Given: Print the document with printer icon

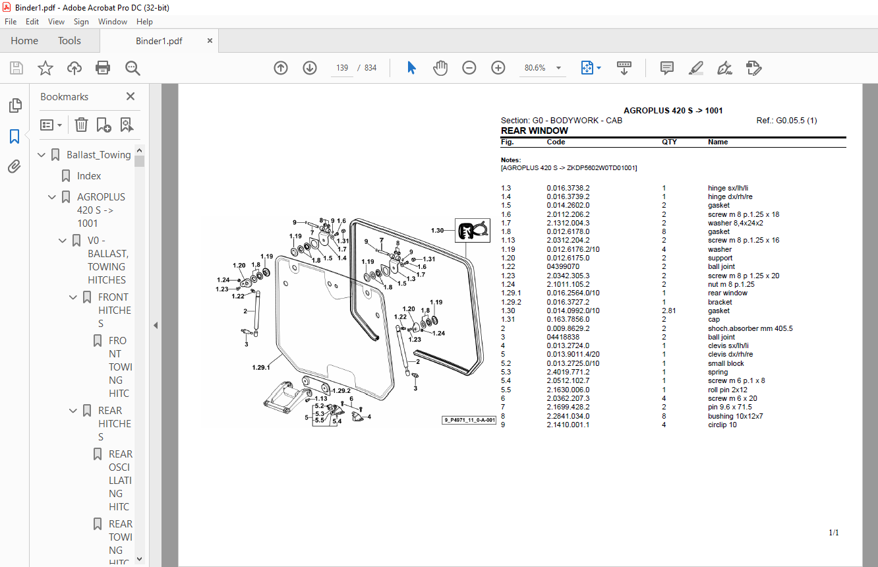Looking at the screenshot, I should [x=103, y=68].
